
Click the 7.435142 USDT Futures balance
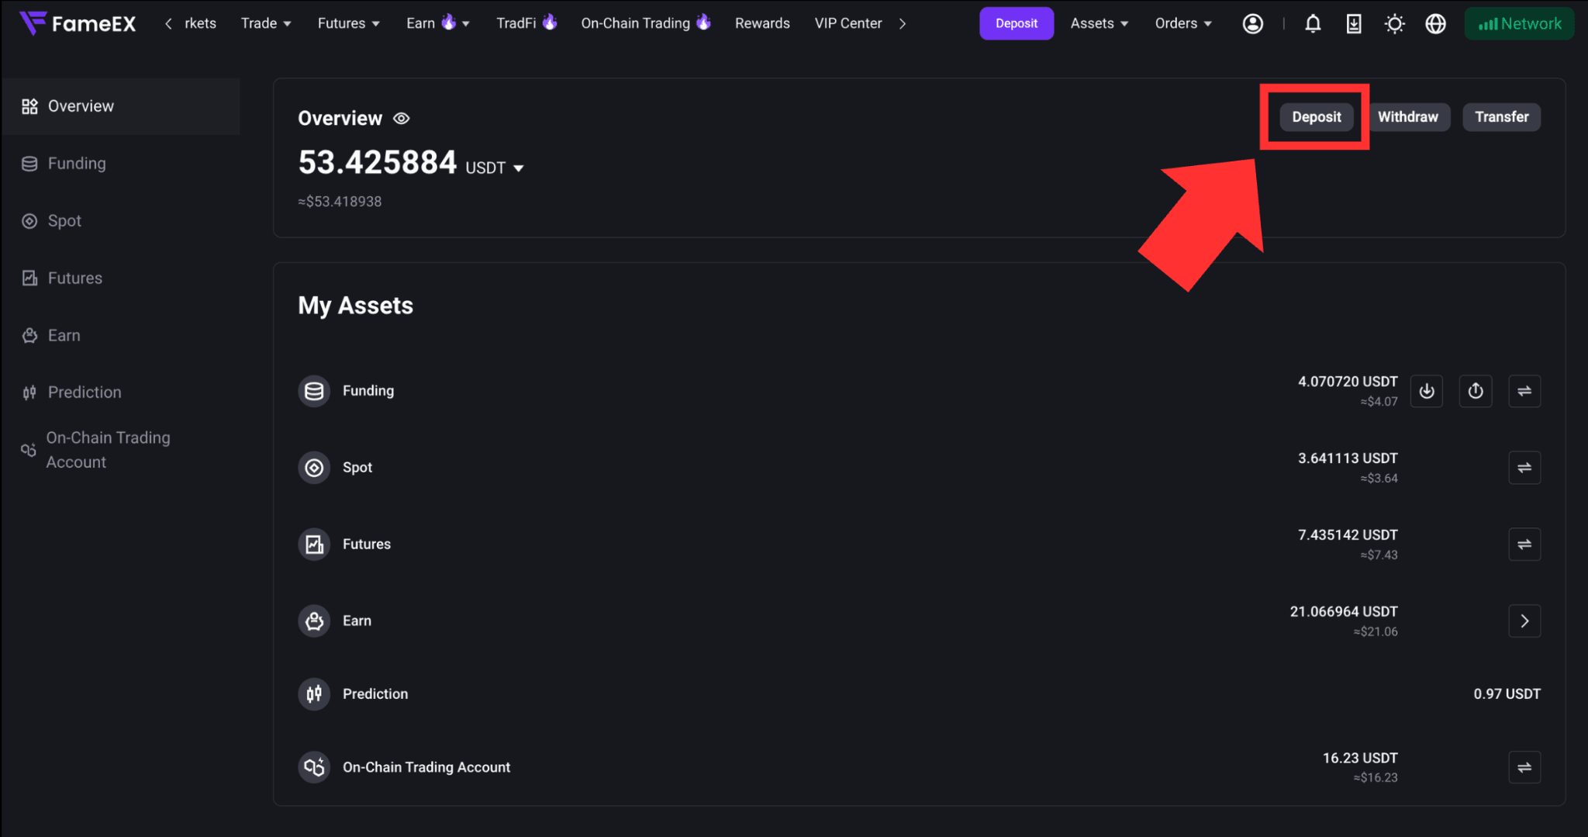point(1348,535)
